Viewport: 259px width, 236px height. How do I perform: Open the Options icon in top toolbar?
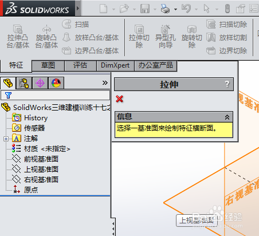[x=254, y=9]
